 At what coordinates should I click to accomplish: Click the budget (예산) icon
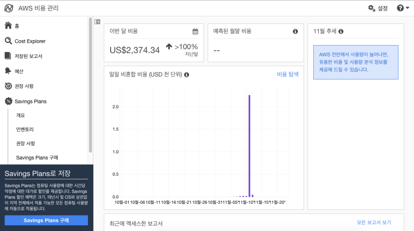click(x=8, y=71)
